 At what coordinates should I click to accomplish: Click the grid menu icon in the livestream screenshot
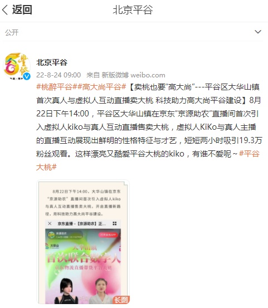(x=115, y=223)
